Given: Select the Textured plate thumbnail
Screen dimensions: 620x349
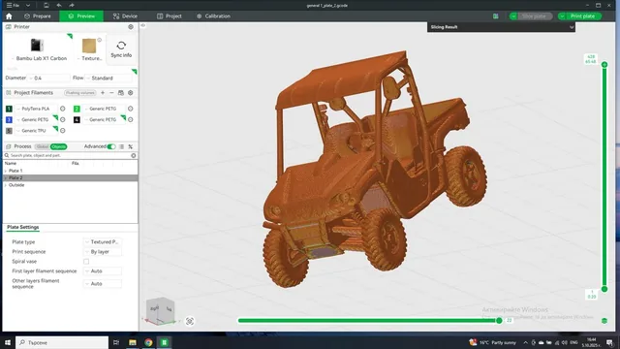Looking at the screenshot, I should click(x=89, y=46).
